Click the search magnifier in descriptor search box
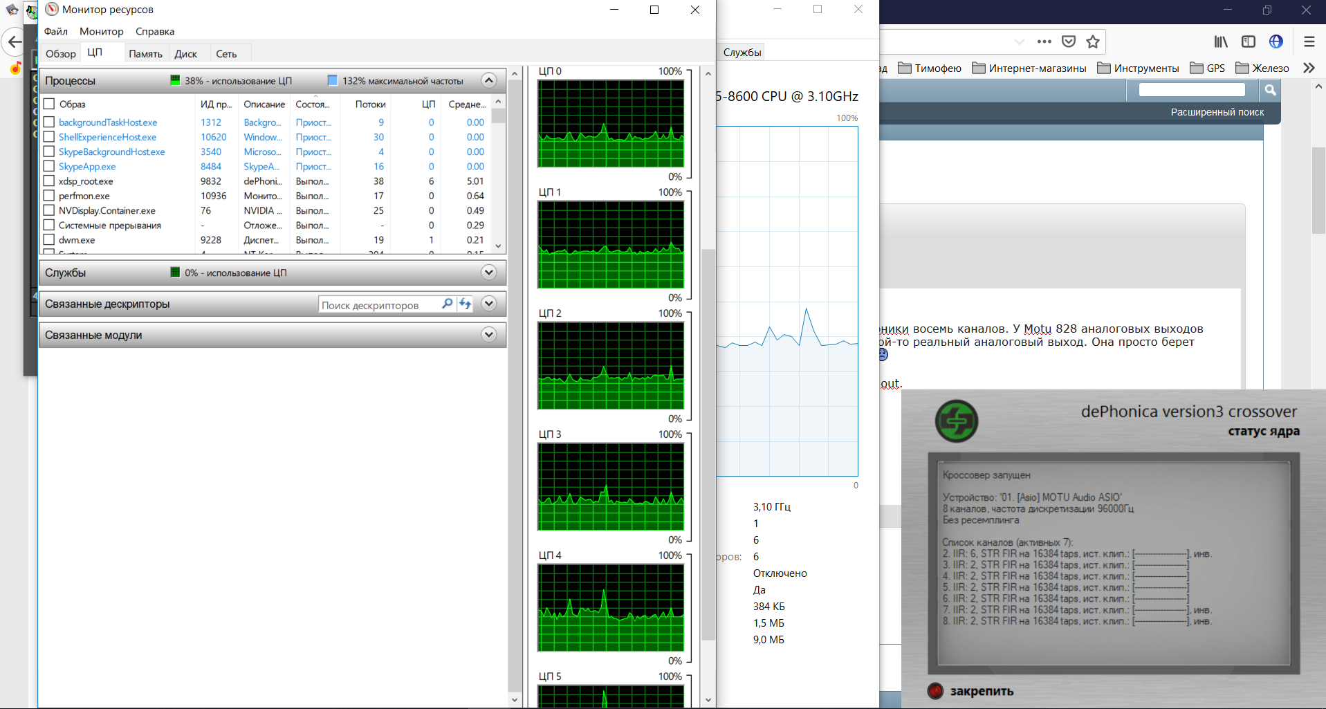 click(448, 304)
